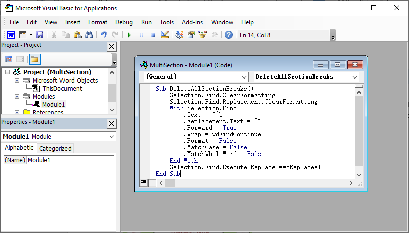Open the Tools menu
The image size is (409, 233).
167,22
